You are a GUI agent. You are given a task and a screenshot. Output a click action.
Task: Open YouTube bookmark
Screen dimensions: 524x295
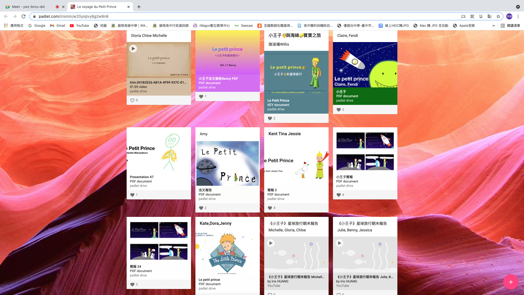point(79,26)
